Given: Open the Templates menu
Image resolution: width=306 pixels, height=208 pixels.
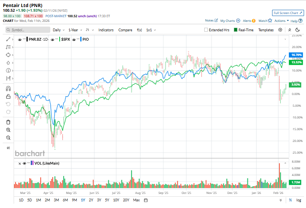Looking at the screenshot, I should coord(266,30).
